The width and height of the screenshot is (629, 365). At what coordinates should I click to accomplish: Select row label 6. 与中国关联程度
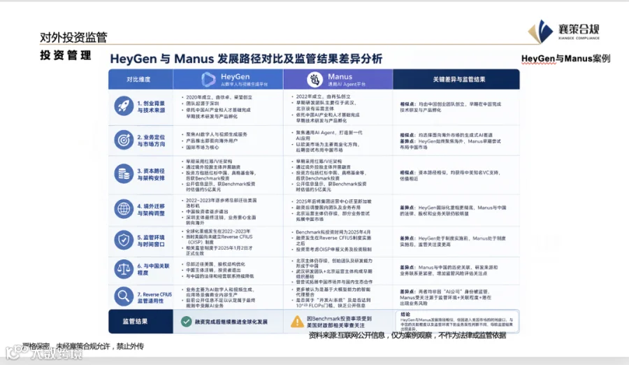(153, 269)
